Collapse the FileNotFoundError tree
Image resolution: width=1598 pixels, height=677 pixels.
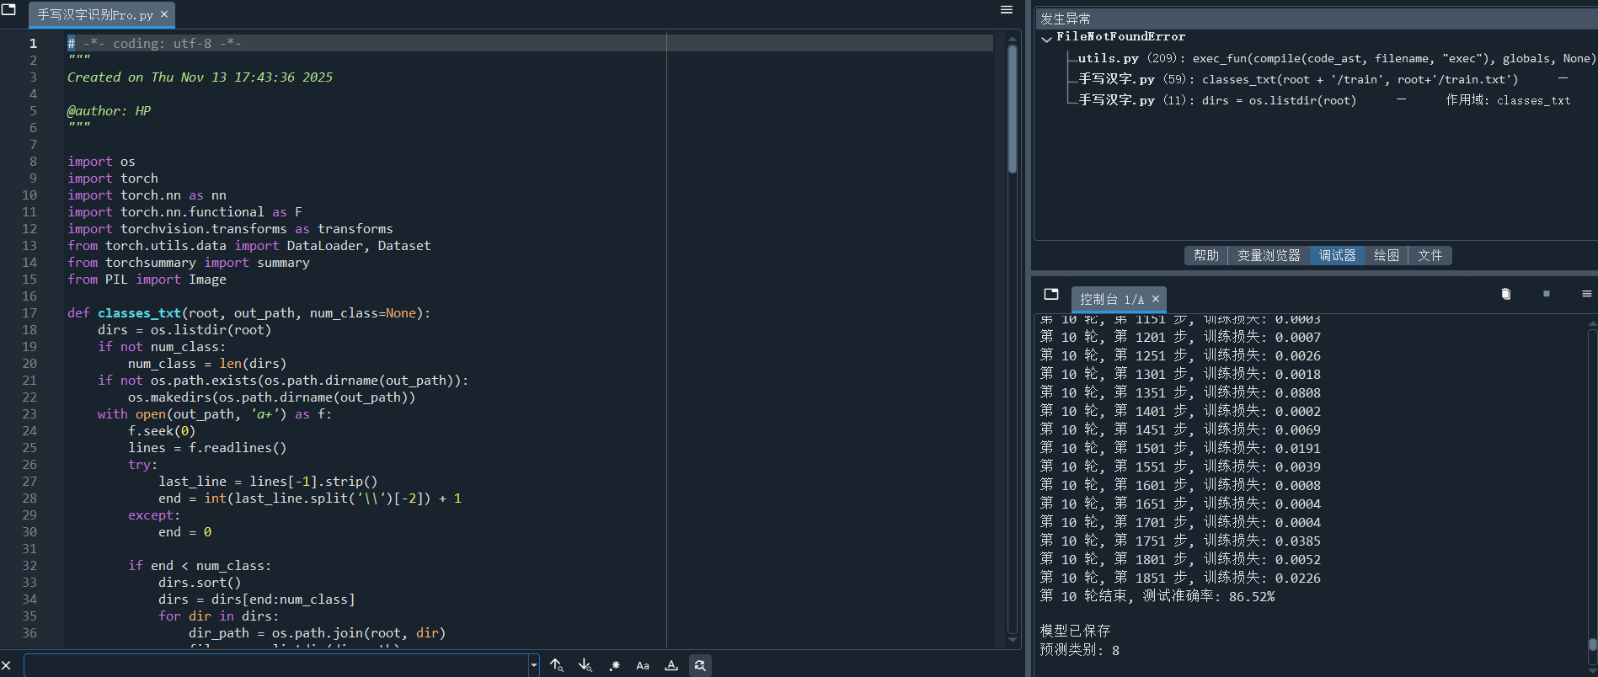point(1046,38)
